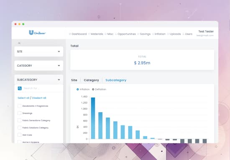
Task: Click the user email under Test Tester
Action: pos(205,35)
